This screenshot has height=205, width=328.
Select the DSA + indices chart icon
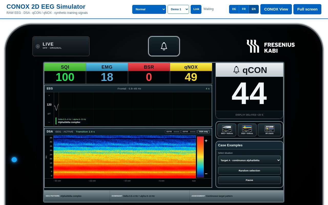pos(247,130)
